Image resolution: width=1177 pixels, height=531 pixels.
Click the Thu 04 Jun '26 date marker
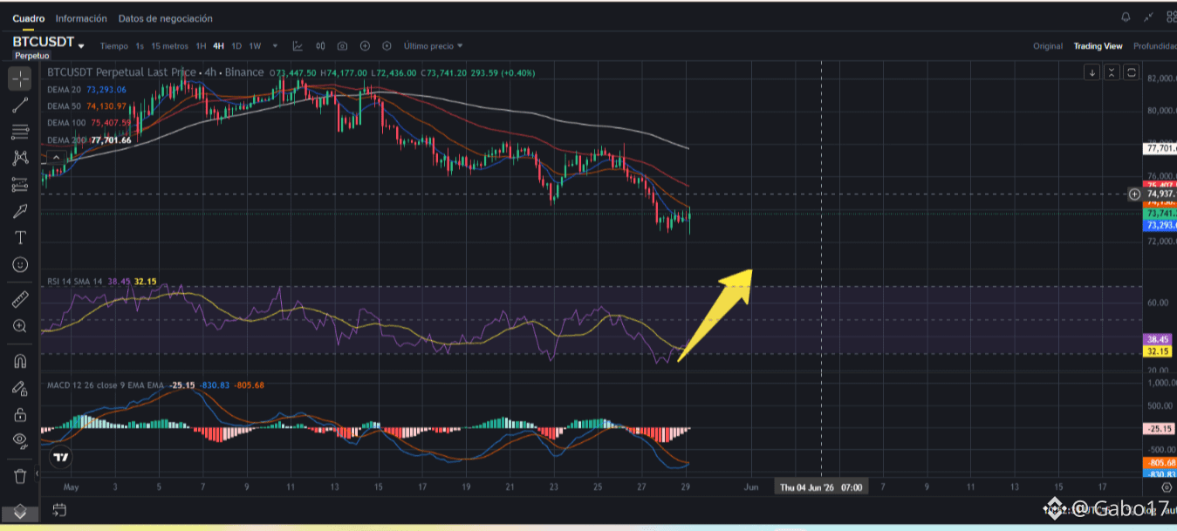point(820,487)
